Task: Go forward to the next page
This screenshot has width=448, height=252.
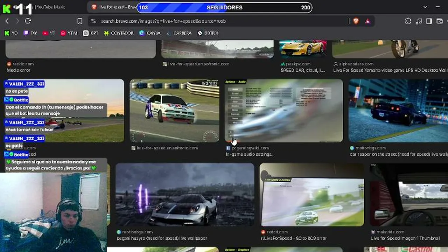Action: click(17, 21)
